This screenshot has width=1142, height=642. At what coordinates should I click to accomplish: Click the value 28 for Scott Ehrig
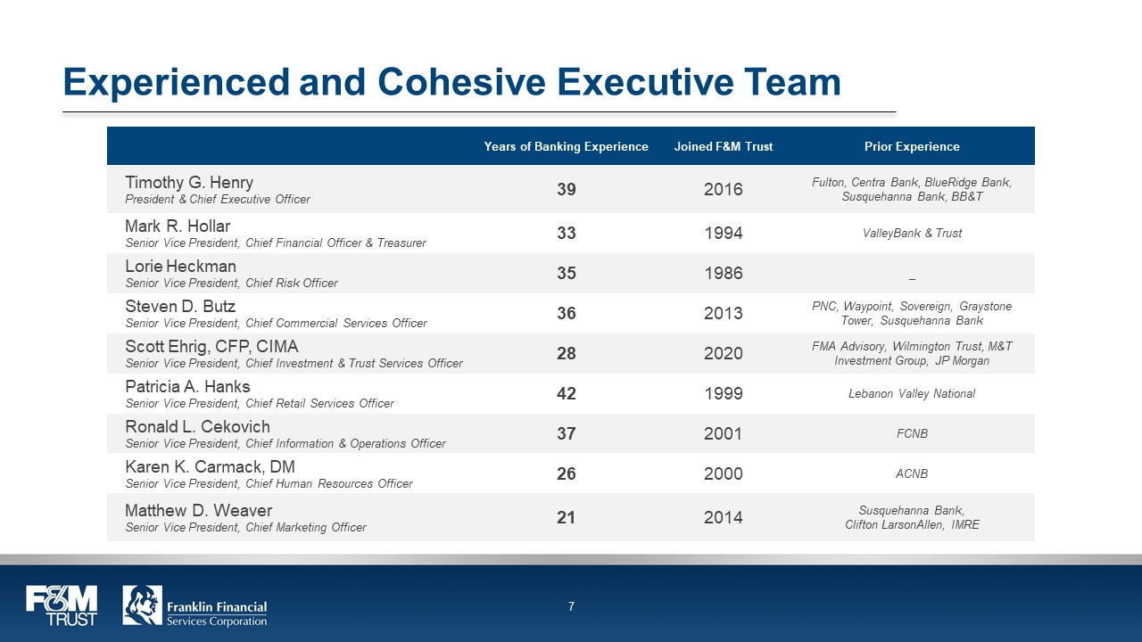tap(566, 353)
